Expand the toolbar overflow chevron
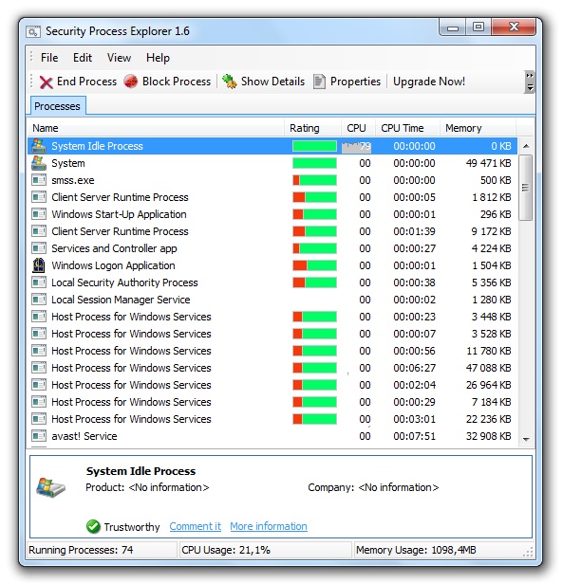This screenshot has height=583, width=563. pos(530,82)
